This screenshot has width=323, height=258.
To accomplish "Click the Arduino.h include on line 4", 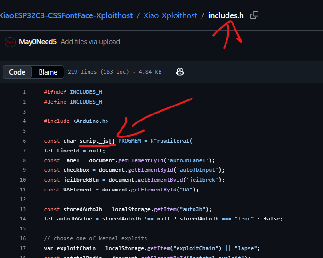I will pos(91,121).
